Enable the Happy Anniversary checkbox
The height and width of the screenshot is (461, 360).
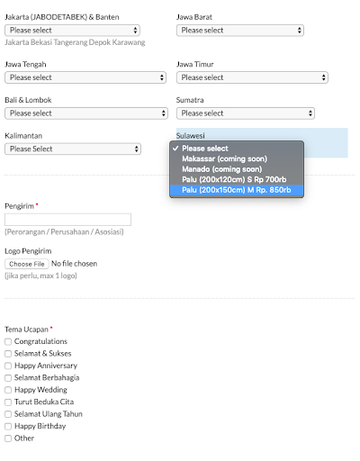[8, 366]
